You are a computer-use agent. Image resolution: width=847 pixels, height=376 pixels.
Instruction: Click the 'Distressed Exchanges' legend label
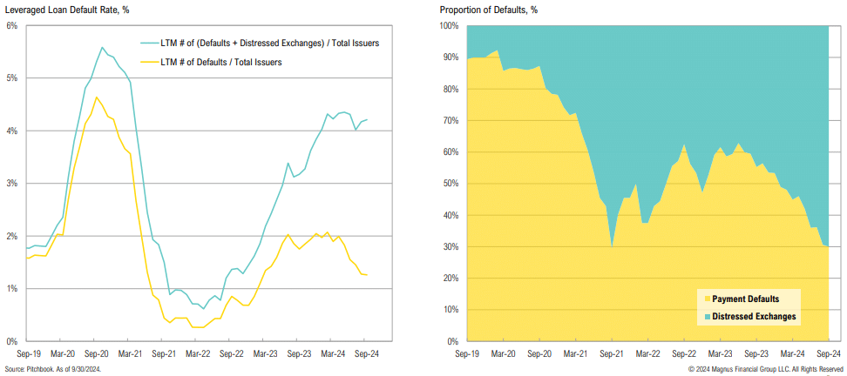754,317
